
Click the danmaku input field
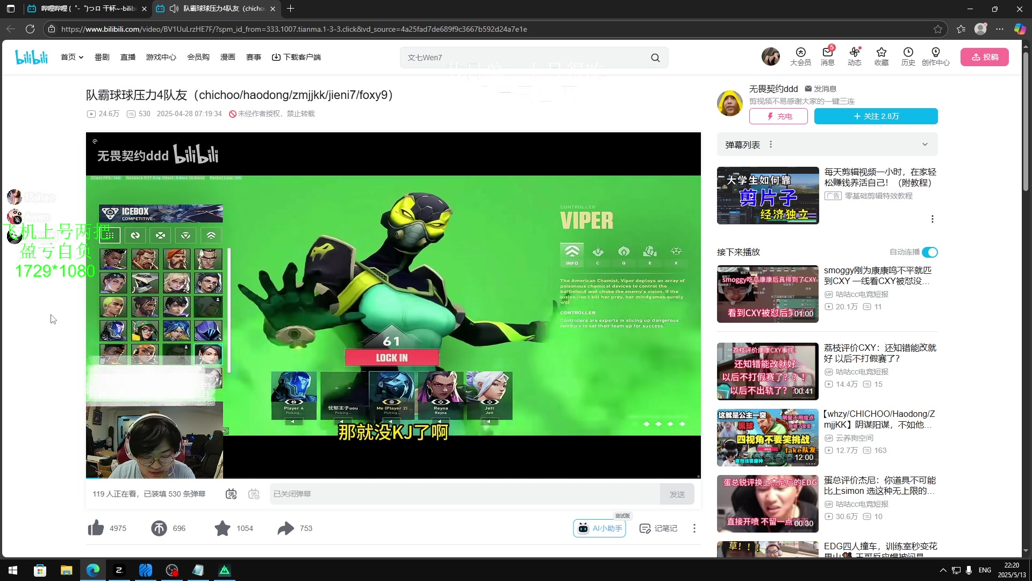[x=465, y=494]
